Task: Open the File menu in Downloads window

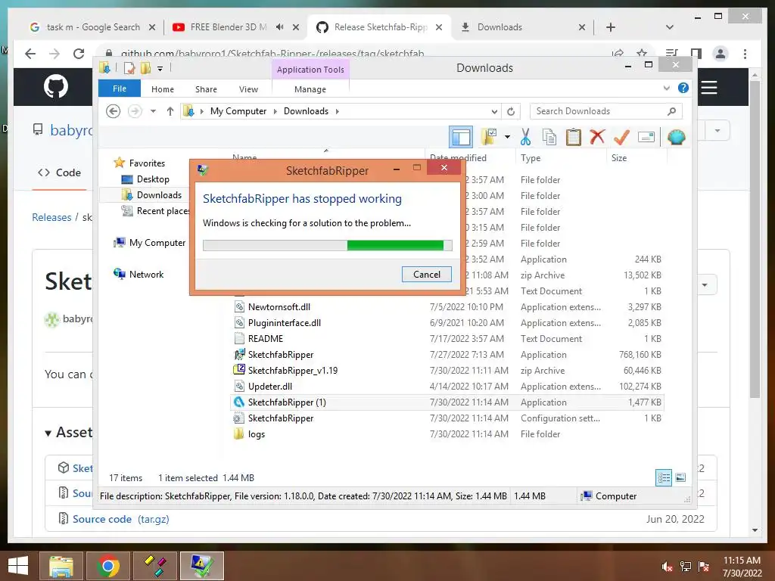Action: click(x=120, y=89)
